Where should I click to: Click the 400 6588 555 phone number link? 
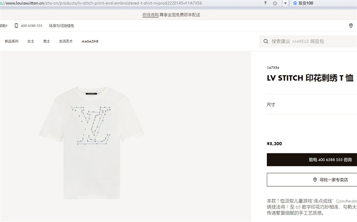[32, 26]
